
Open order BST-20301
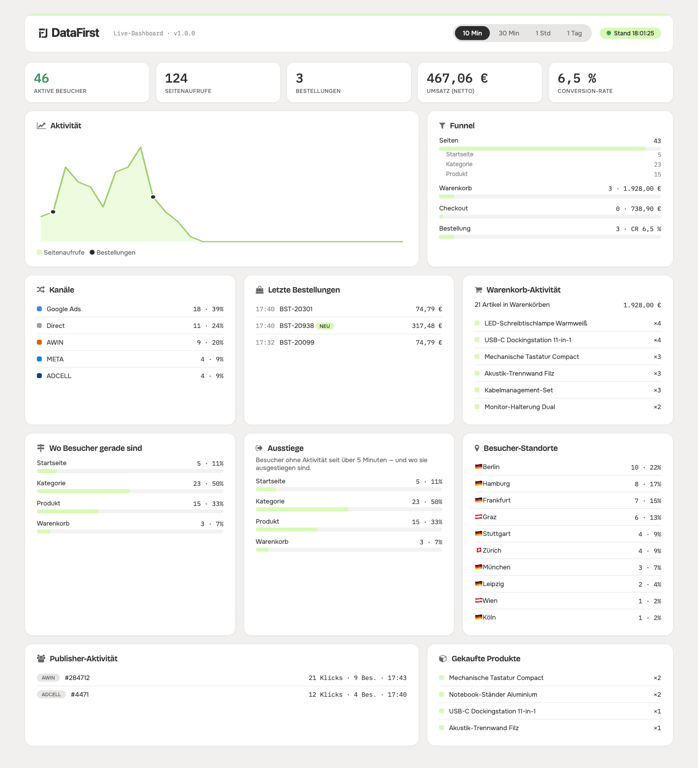tap(349, 309)
